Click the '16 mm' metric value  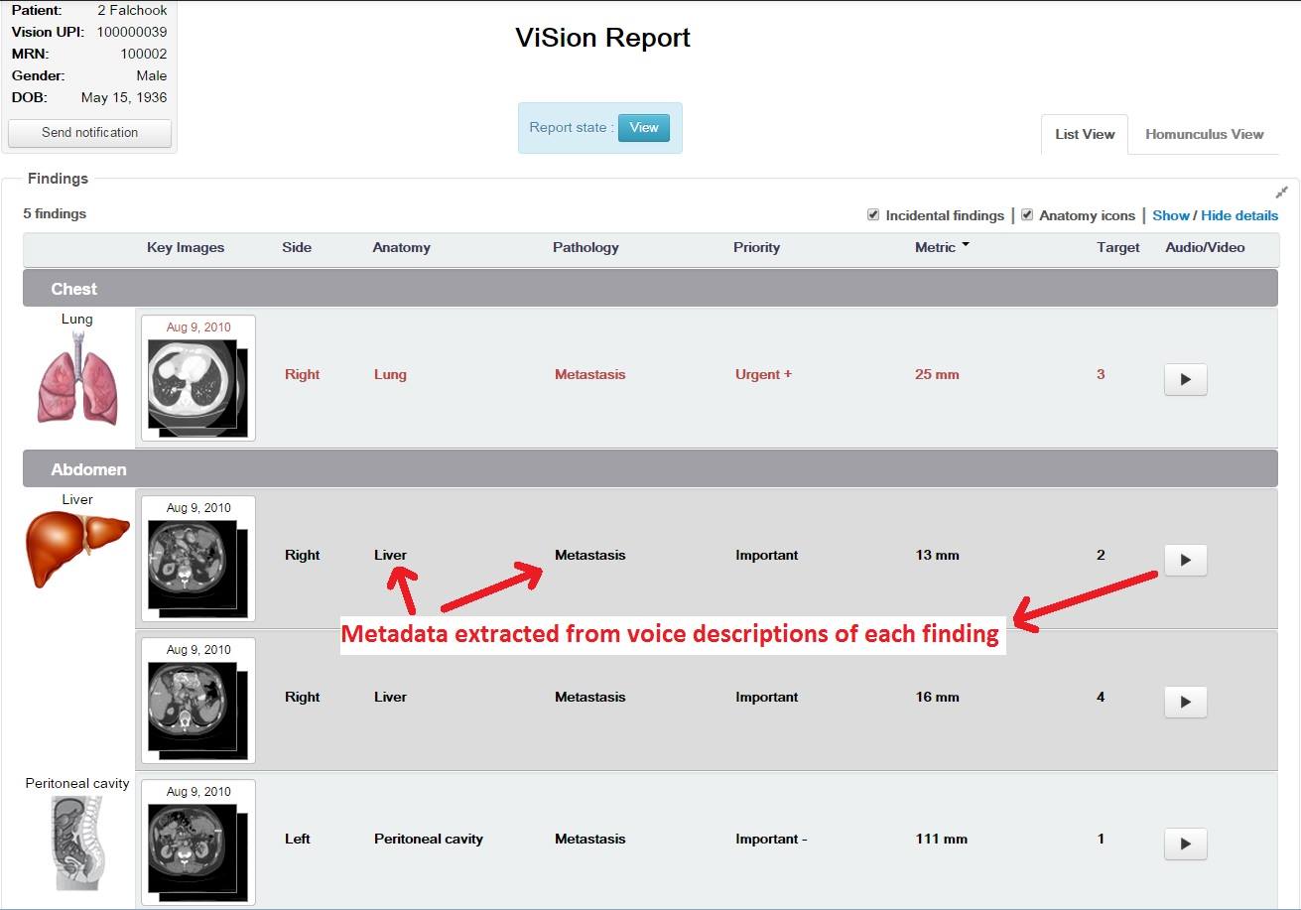(x=937, y=698)
